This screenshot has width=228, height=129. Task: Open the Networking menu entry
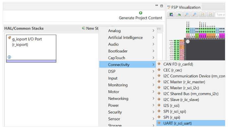point(127,99)
